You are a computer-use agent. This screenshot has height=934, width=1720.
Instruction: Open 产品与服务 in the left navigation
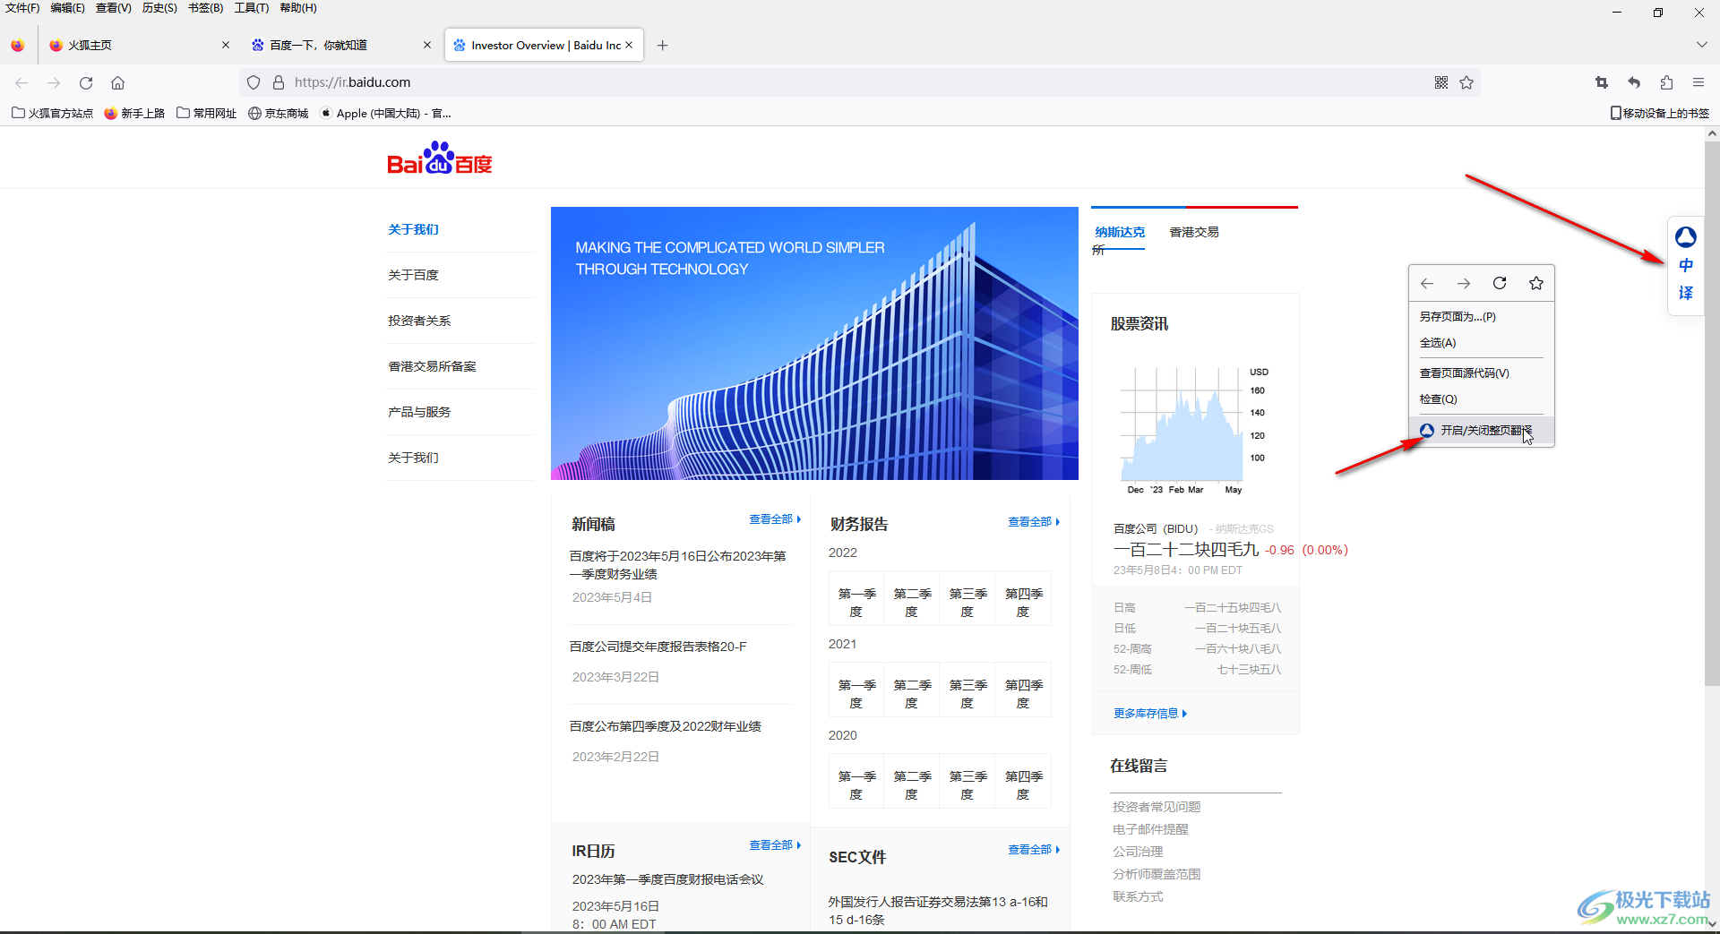pos(419,412)
